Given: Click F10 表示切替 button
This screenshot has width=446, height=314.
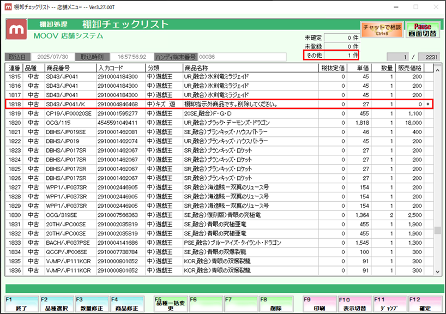Looking at the screenshot, I should 355,304.
